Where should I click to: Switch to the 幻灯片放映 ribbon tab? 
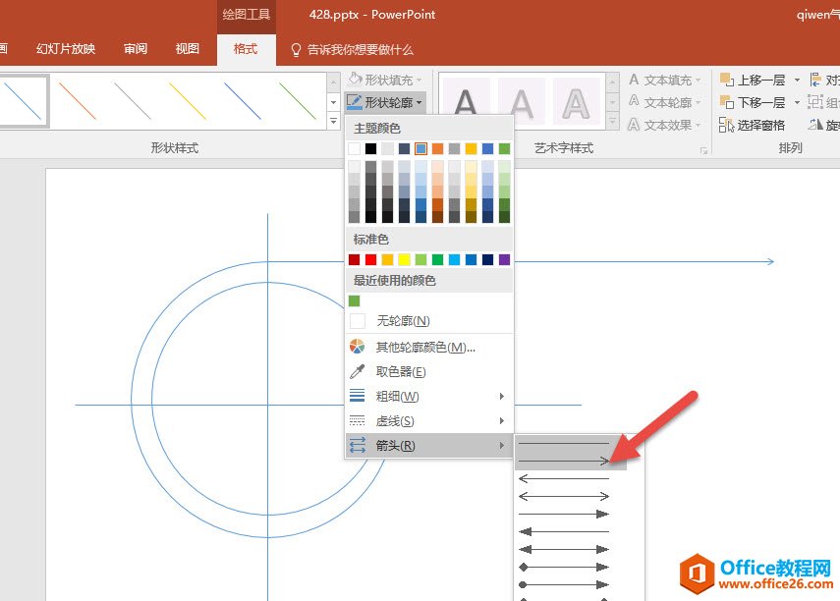click(x=66, y=49)
